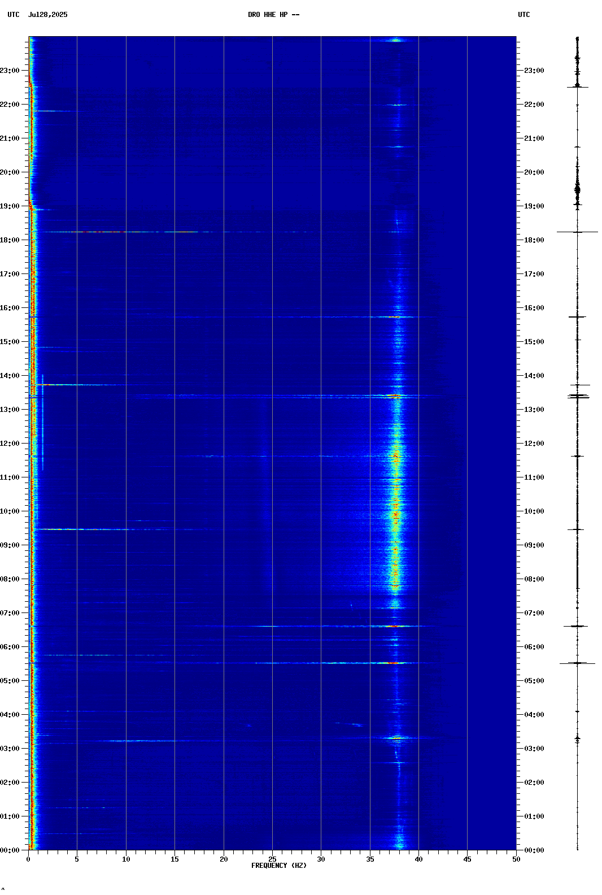The image size is (602, 895).
Task: Click the date label Jul28,2025
Action: tap(47, 15)
